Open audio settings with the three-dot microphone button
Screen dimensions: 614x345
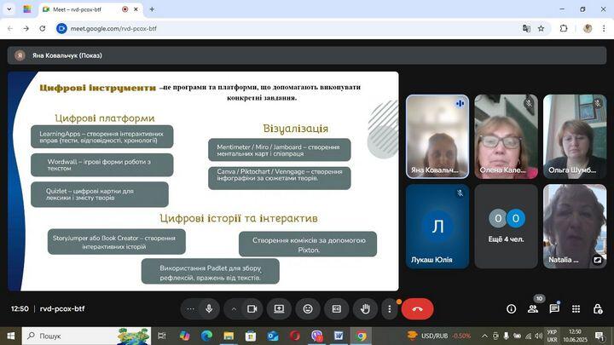point(190,309)
